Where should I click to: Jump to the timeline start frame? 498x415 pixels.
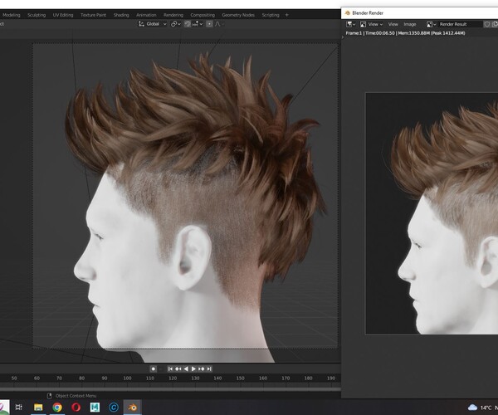click(170, 369)
